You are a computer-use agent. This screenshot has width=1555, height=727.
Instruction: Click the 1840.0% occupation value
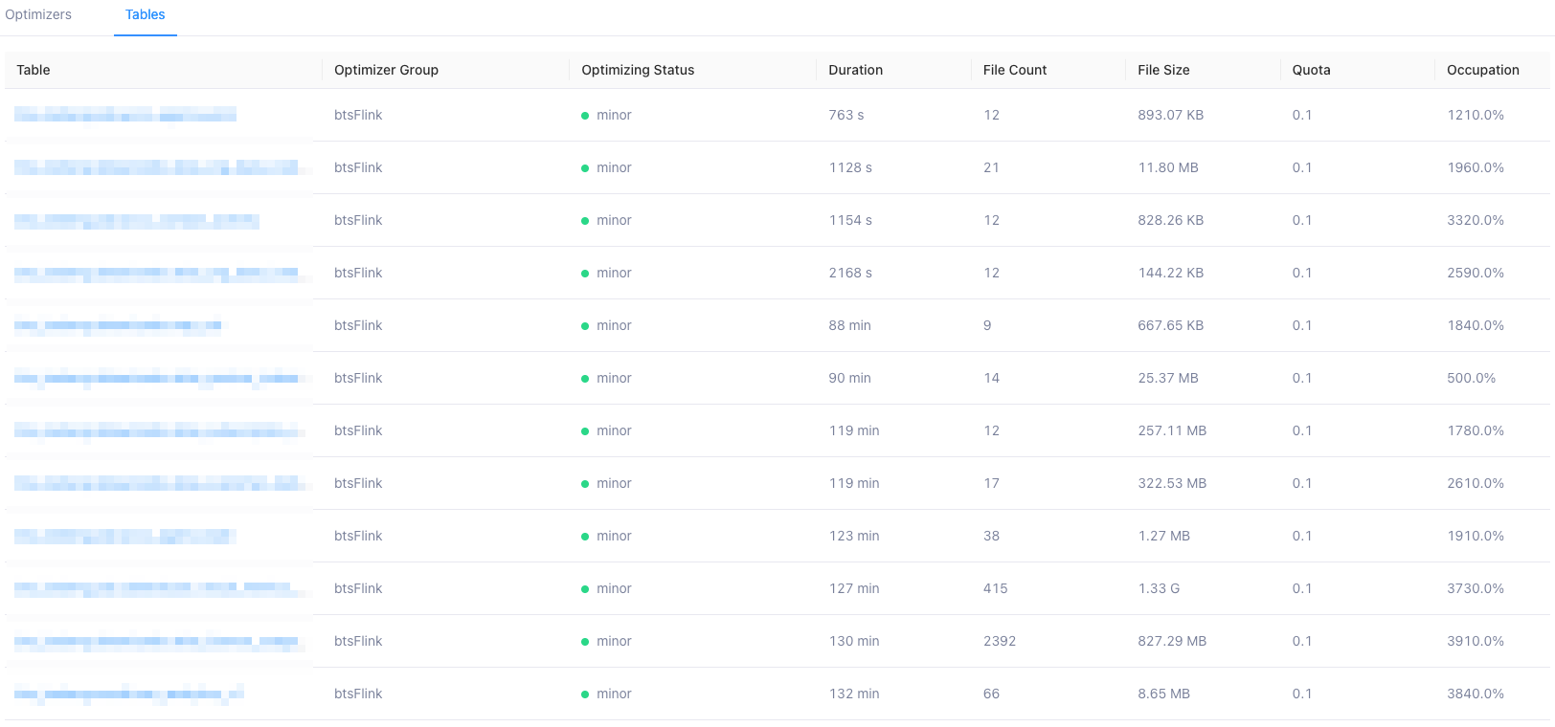point(1476,325)
